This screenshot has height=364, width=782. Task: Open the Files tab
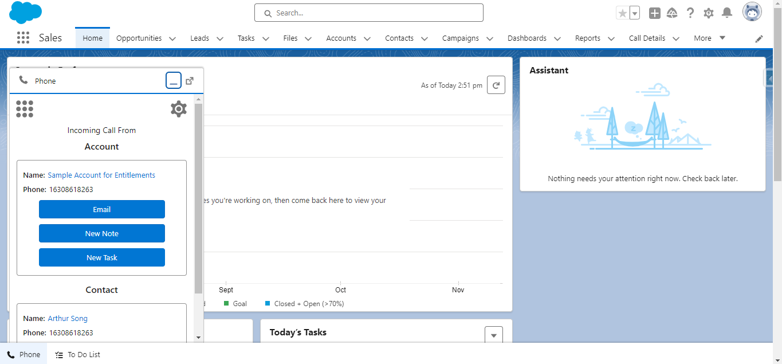[x=290, y=38]
